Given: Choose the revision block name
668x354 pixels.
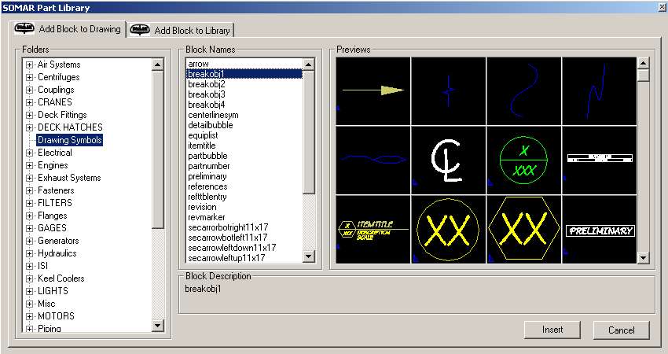Looking at the screenshot, I should click(202, 207).
